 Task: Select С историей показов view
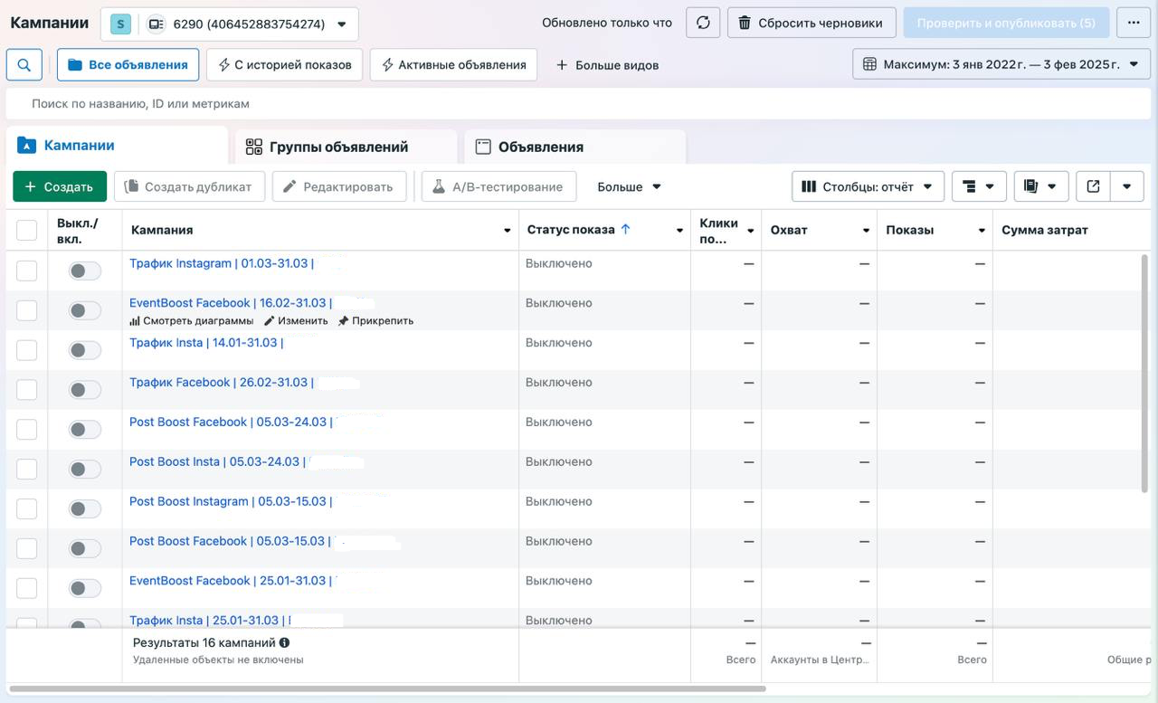tap(285, 65)
